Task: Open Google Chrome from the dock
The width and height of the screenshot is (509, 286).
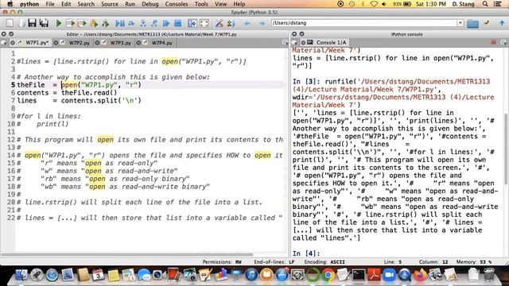Action: click(328, 276)
